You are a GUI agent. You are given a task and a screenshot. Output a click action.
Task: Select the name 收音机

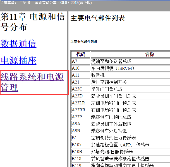coord(98,75)
